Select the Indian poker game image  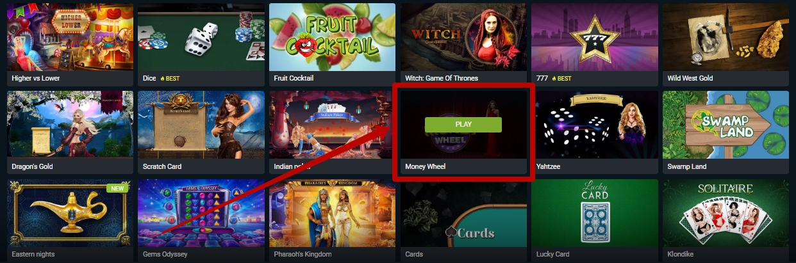click(x=332, y=125)
